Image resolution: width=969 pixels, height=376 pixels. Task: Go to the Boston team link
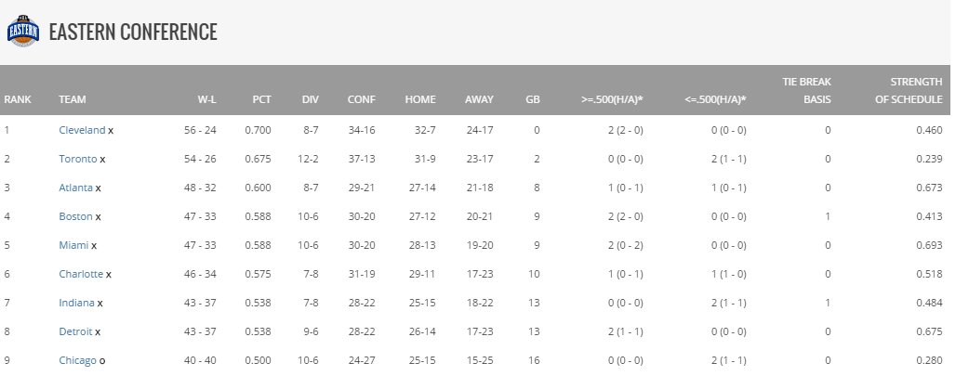(x=75, y=216)
